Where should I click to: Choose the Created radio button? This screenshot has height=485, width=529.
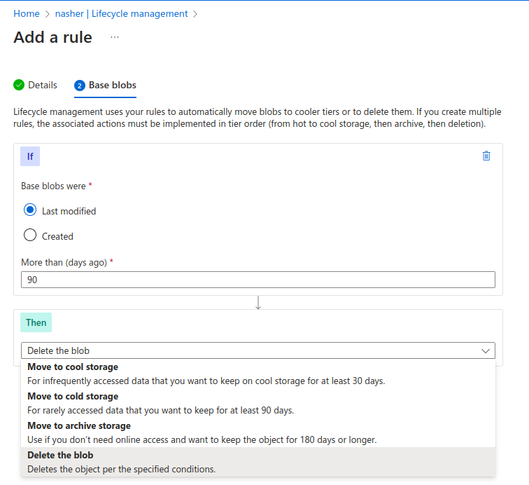click(30, 235)
